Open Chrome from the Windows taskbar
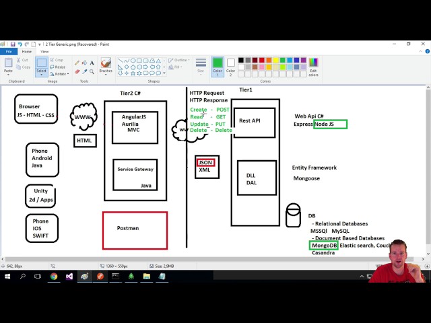The image size is (431, 323). coord(53,276)
